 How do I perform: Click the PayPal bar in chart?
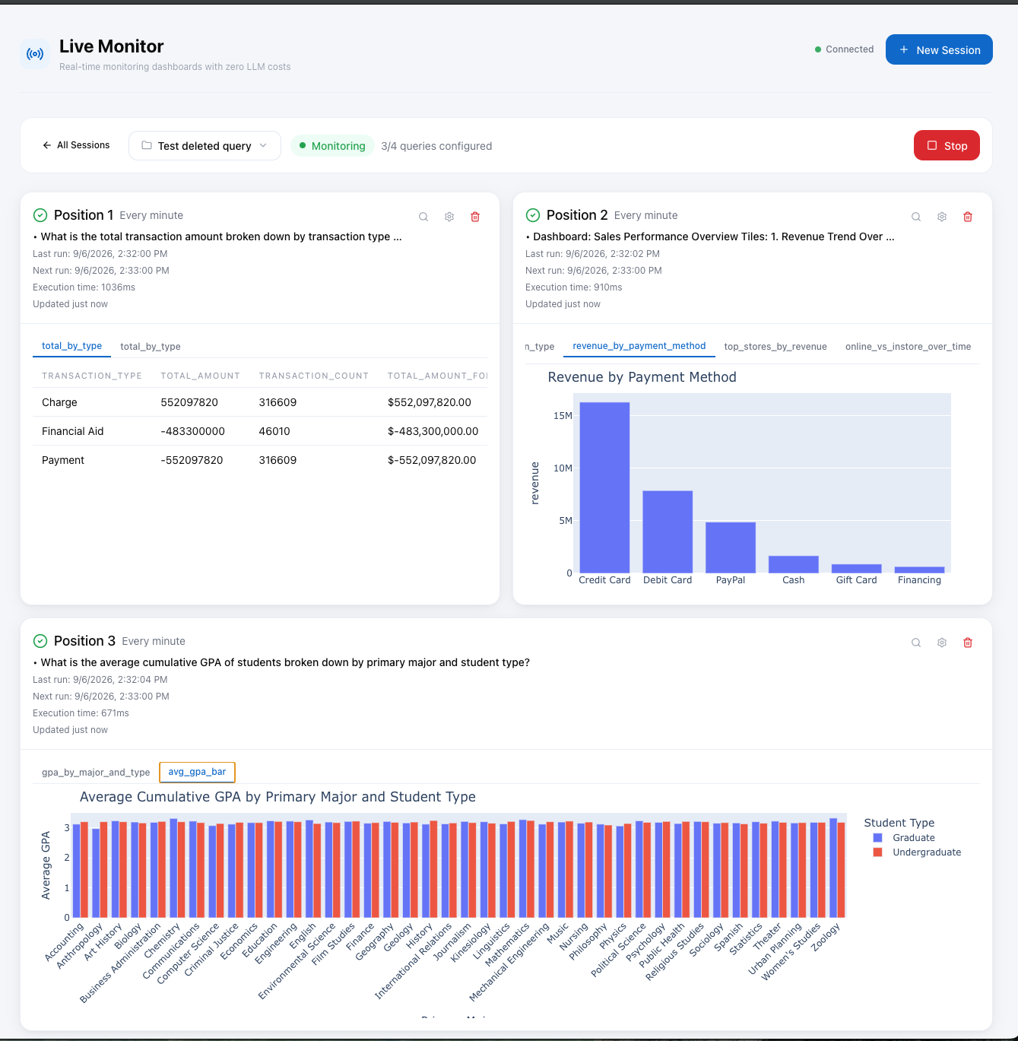[x=731, y=547]
